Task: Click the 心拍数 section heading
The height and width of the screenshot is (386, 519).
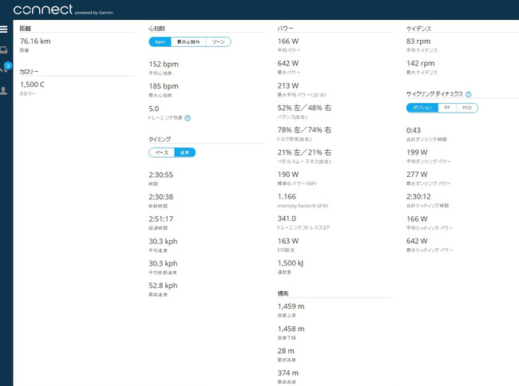Action: tap(156, 29)
